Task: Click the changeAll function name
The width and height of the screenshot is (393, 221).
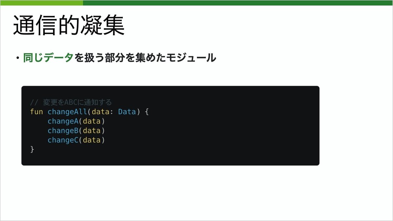Action: pos(67,112)
